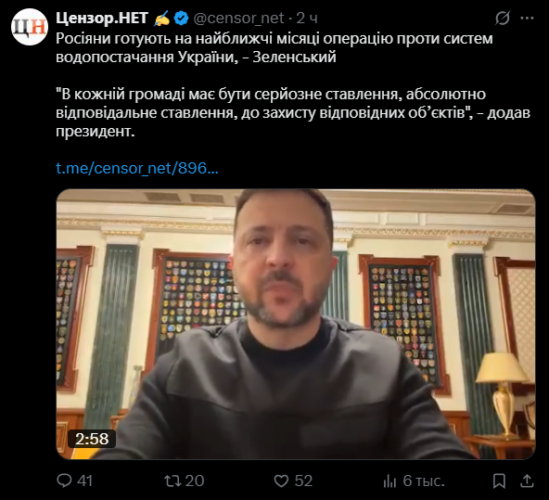Click the blue verified badge
Viewport: 549px width, 500px height.
click(182, 19)
